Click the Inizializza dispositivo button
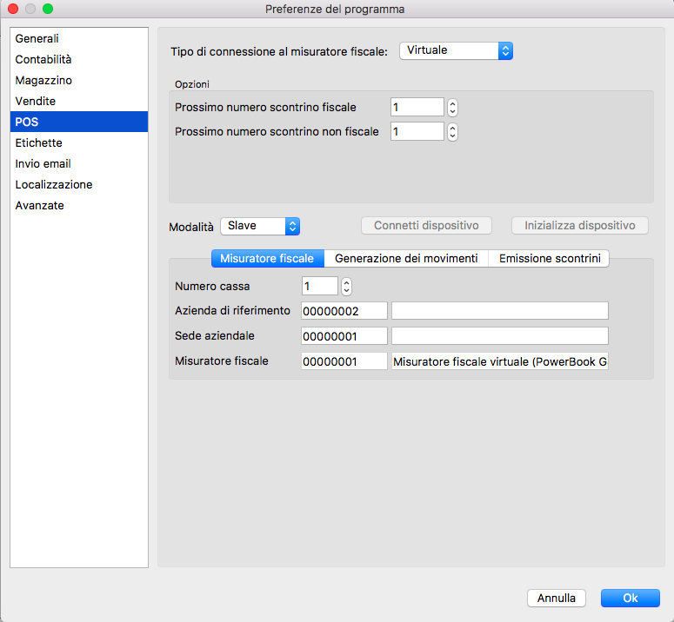The image size is (674, 622). (x=580, y=226)
